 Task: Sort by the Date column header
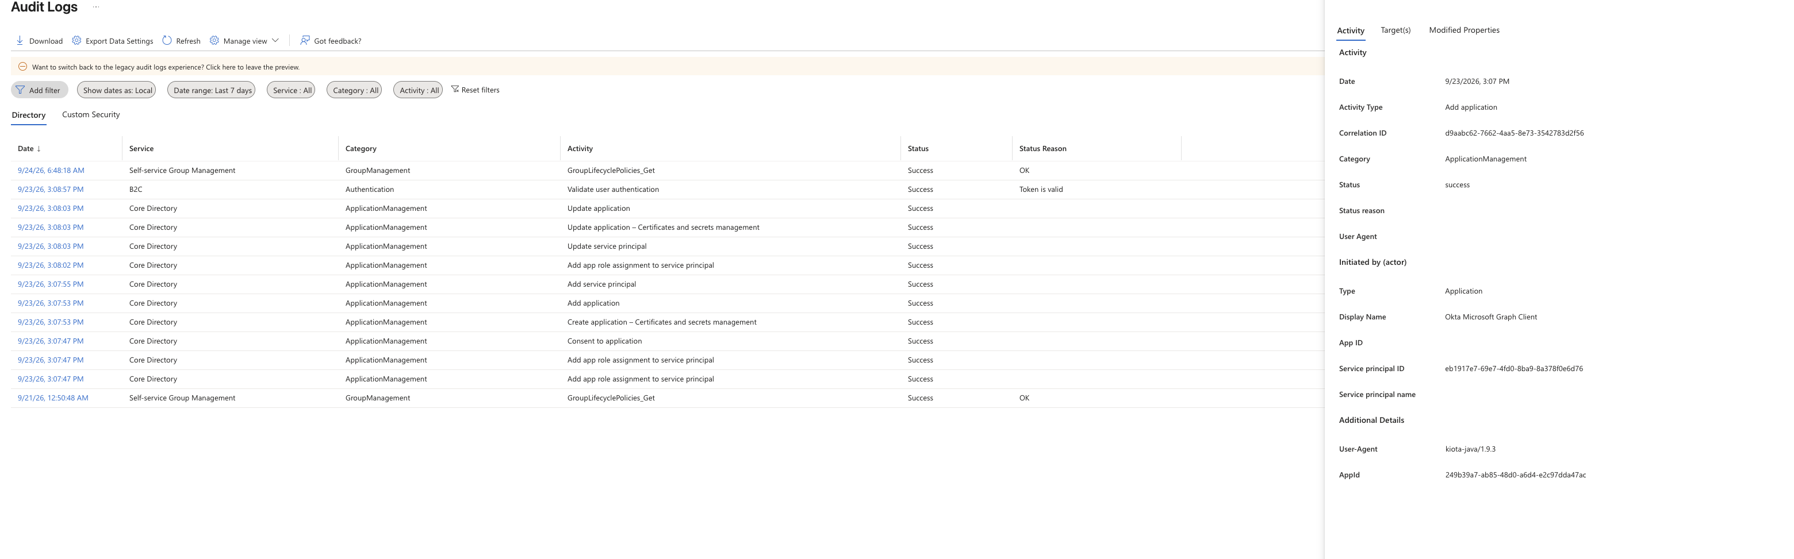coord(29,148)
